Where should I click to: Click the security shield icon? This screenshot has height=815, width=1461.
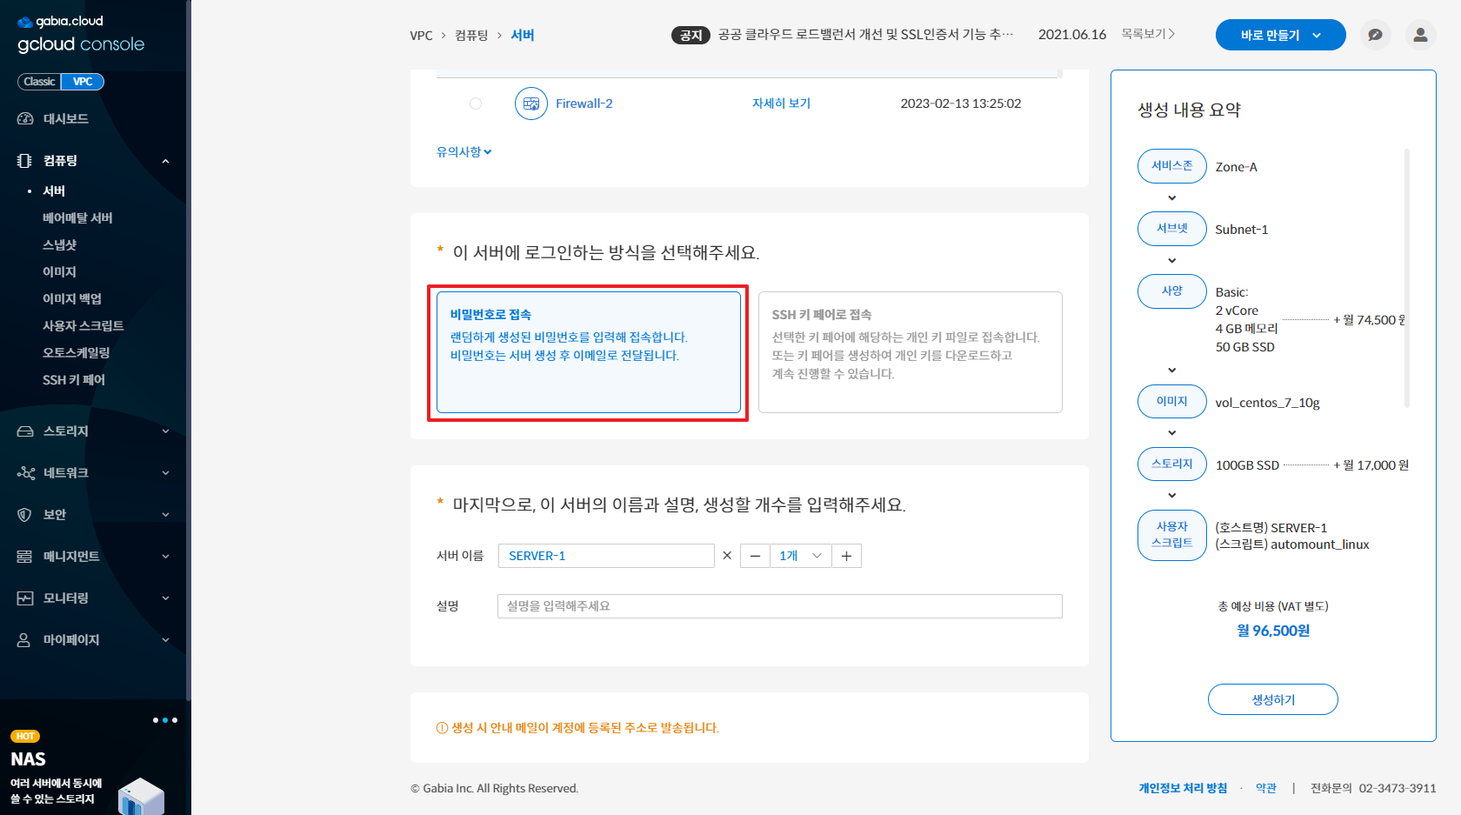25,515
